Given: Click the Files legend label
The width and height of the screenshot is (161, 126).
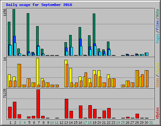Looking at the screenshot, I should (158, 25).
